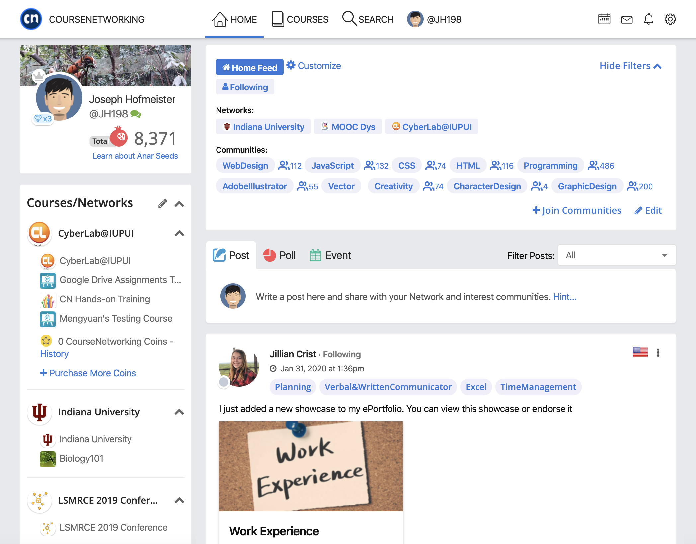The width and height of the screenshot is (696, 544).
Task: Toggle the CyberLab@IUPUI network filter chip
Action: [x=431, y=127]
